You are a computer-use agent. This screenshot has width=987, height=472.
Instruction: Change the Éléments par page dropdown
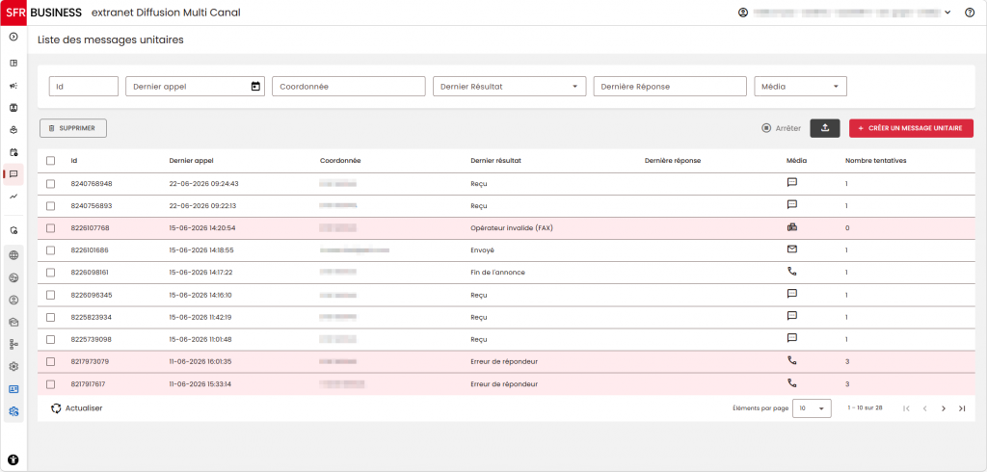coord(812,408)
